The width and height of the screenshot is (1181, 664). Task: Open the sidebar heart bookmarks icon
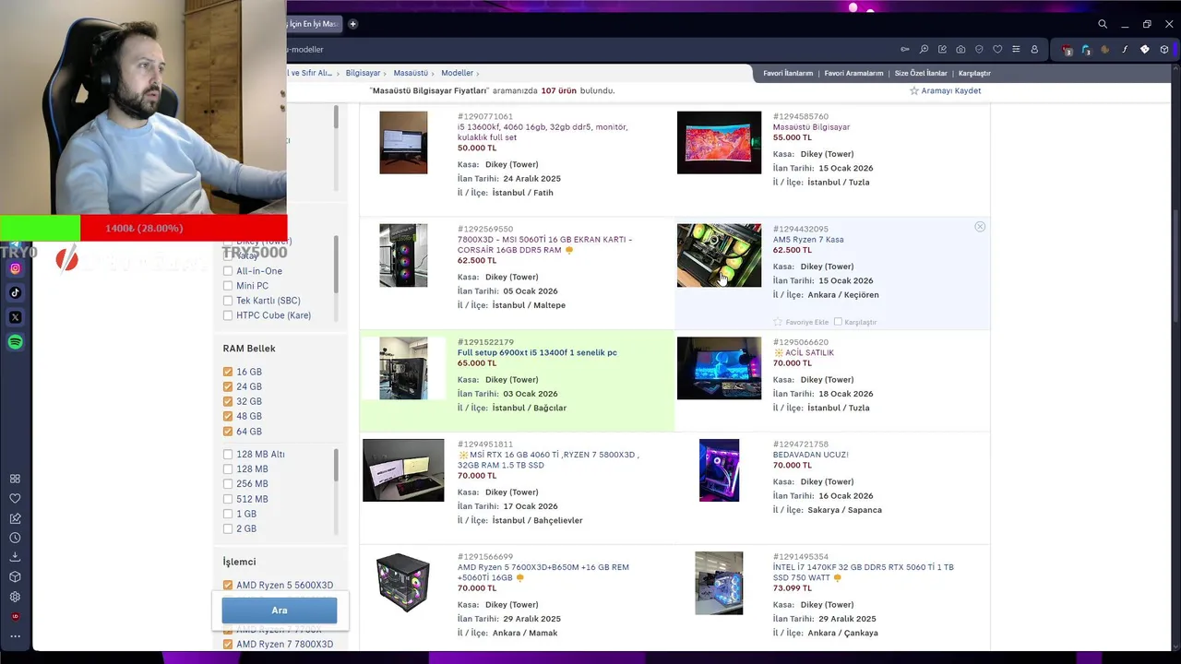(15, 498)
